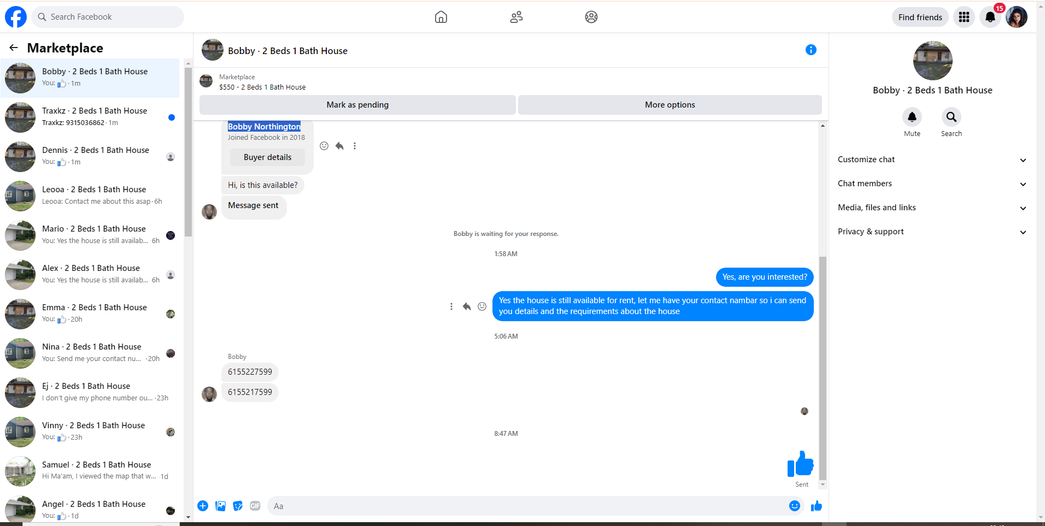Viewport: 1045px width, 526px height.
Task: Open the account profile picture menu
Action: pos(1017,17)
